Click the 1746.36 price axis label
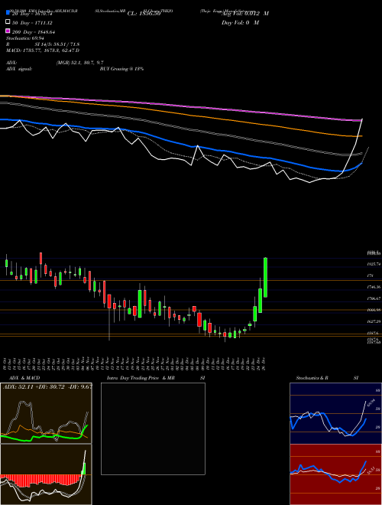Viewport: 382px width, 505px height. click(374, 287)
